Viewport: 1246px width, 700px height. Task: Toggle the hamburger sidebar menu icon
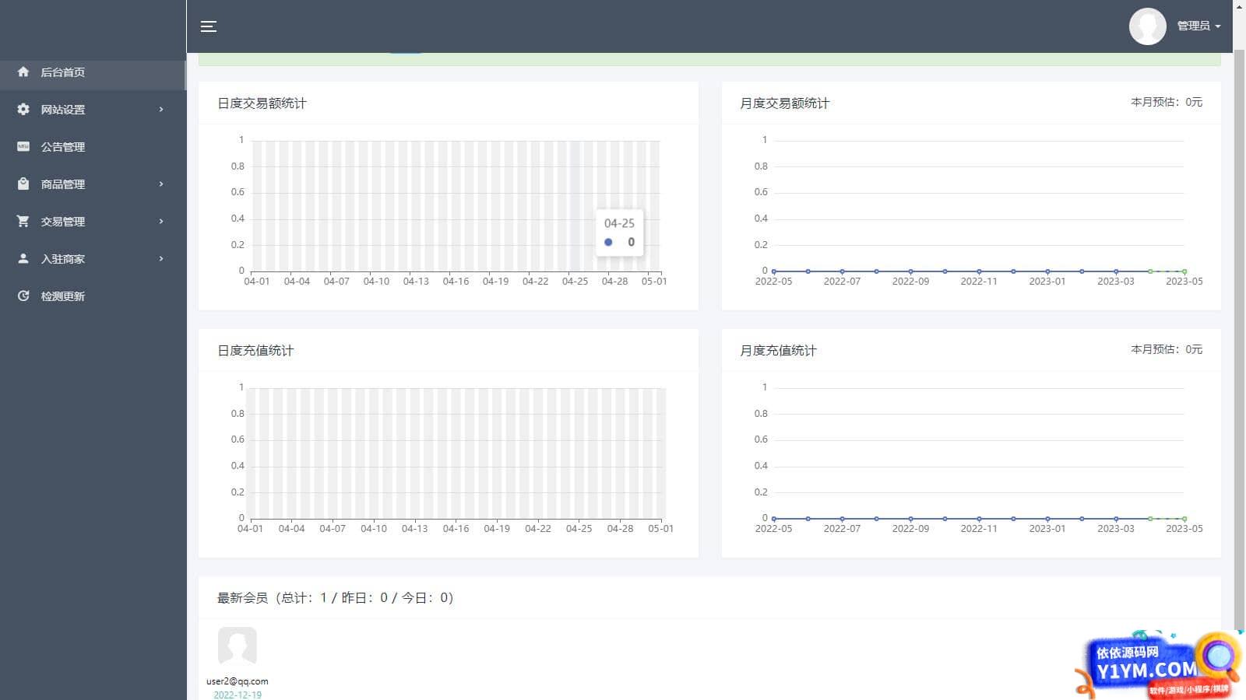tap(208, 26)
